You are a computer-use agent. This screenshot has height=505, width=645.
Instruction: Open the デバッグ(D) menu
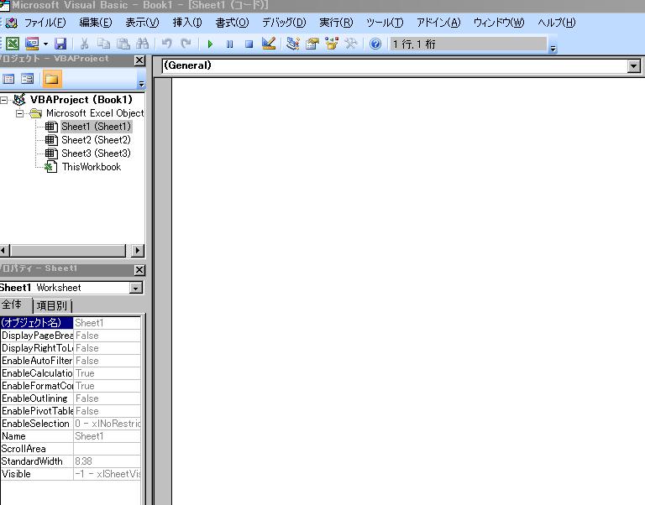pyautogui.click(x=284, y=23)
